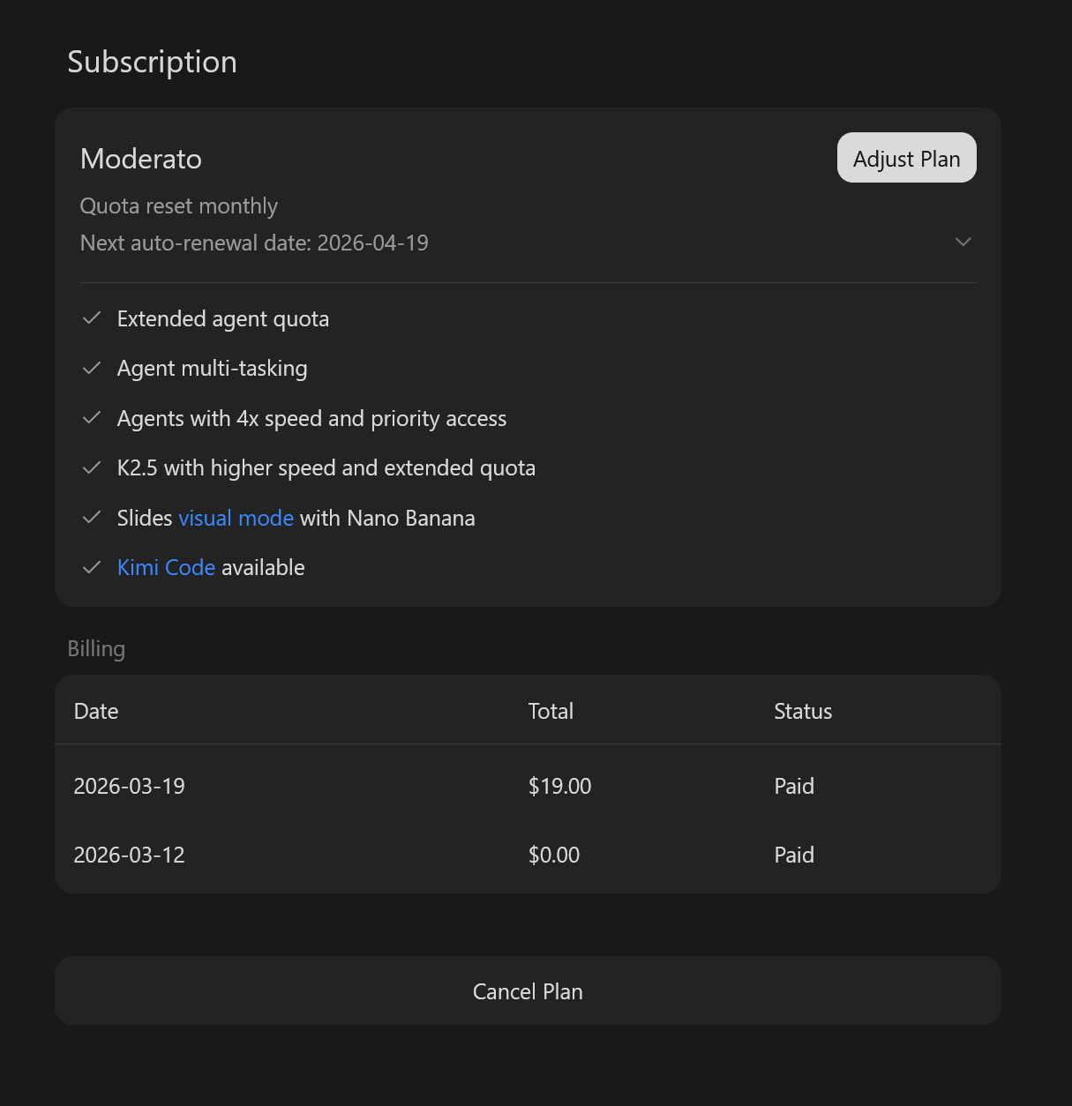Click checkmark icon beside Extended agent quota
Screen dimensions: 1072x1106
coord(92,318)
